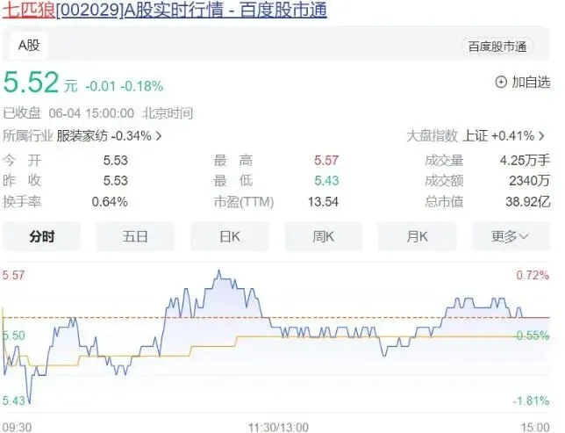This screenshot has height=433, width=565.
Task: Click the 已收盘 status label
Action: click(x=22, y=113)
